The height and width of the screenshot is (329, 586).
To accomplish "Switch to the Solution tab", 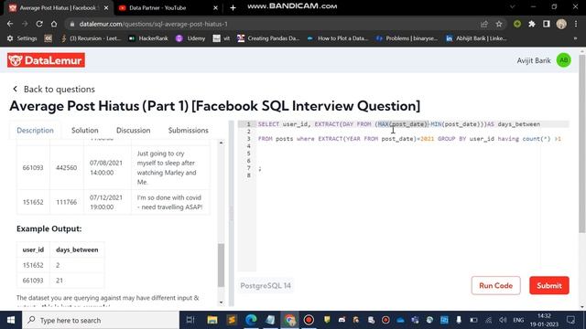I will [x=85, y=130].
